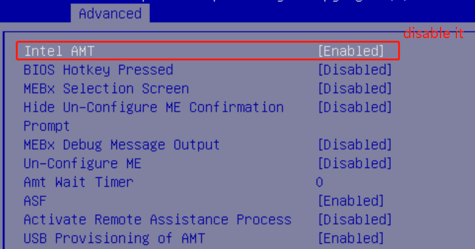This screenshot has width=475, height=249.
Task: Click the Amt Wait Timer value field
Action: point(319,182)
